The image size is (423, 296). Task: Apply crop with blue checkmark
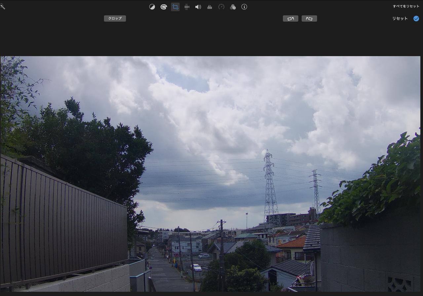pos(416,18)
